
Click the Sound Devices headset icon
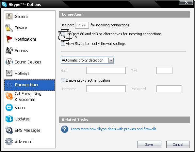[x=9, y=62]
